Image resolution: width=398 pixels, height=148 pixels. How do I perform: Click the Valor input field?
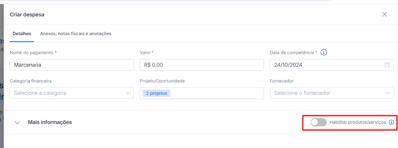(201, 65)
